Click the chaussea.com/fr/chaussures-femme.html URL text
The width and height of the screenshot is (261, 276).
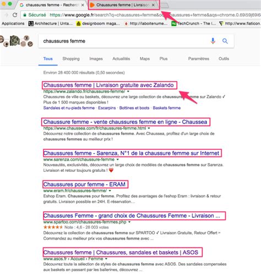coord(95,128)
